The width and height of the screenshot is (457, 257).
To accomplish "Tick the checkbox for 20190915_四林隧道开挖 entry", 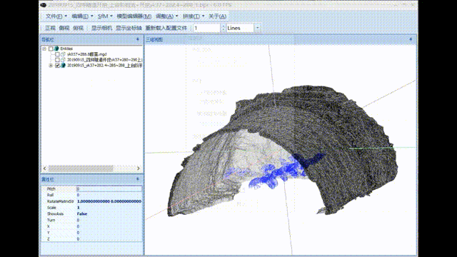I will click(x=57, y=60).
